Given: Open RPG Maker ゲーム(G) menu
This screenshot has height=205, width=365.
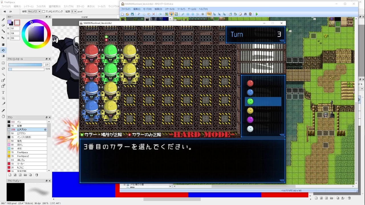Looking at the screenshot, I should [x=192, y=9].
